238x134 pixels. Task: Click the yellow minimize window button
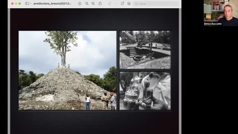16,3
